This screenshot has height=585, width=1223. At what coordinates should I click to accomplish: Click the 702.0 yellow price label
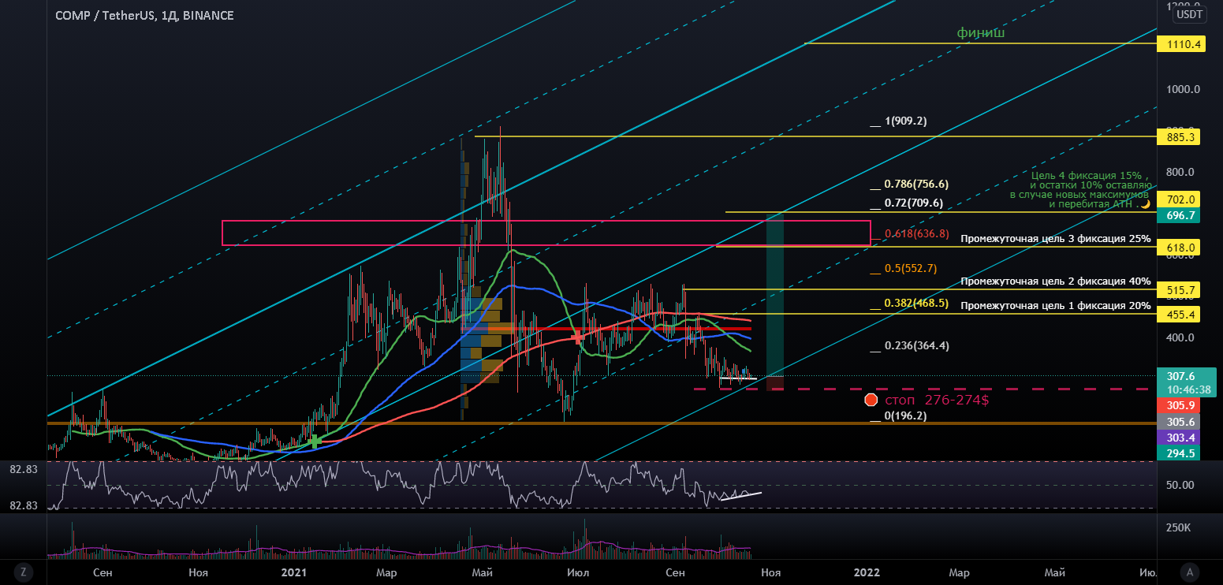(x=1180, y=199)
